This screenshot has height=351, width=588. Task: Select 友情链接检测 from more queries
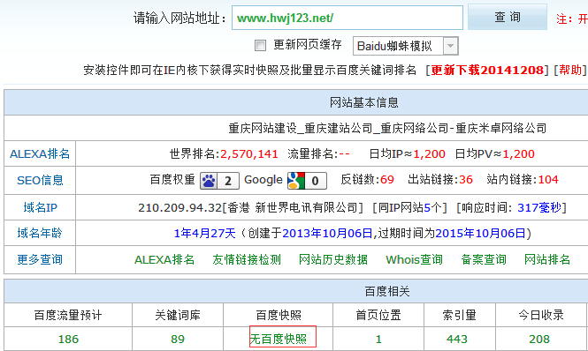click(247, 259)
